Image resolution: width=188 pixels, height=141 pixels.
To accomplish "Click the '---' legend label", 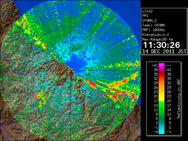I will click(168, 66).
